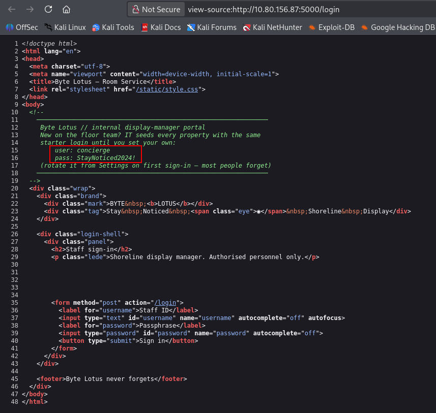Click the text "pass: StayNoticed2024!"

pos(95,158)
